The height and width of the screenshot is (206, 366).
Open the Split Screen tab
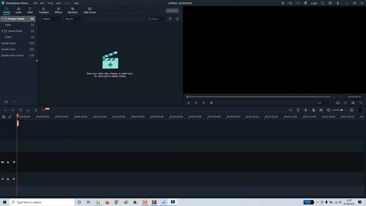point(90,10)
